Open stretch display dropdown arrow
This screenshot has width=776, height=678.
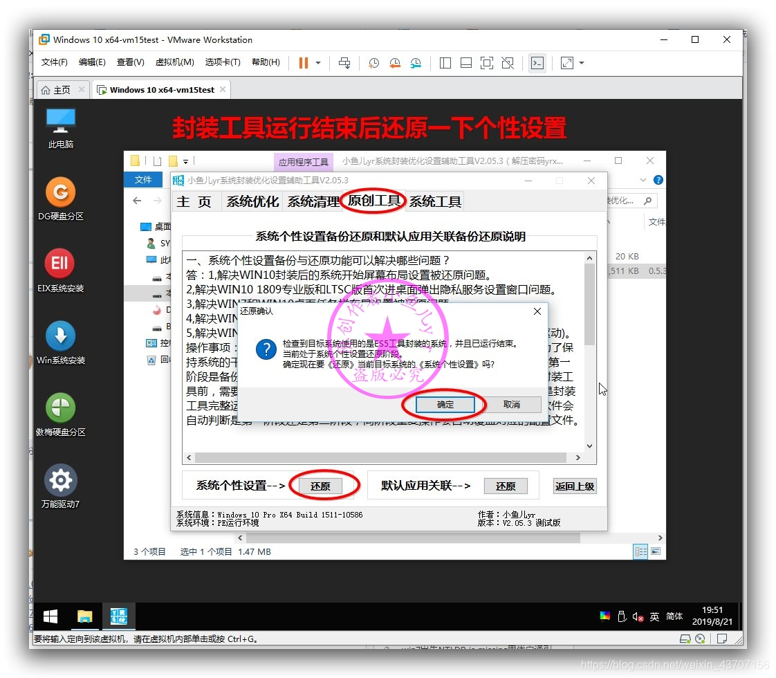tap(582, 63)
